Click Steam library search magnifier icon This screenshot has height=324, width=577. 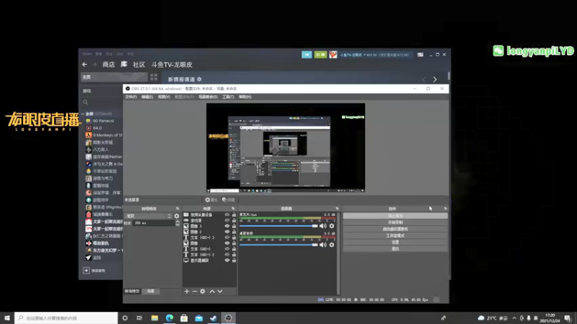[85, 102]
